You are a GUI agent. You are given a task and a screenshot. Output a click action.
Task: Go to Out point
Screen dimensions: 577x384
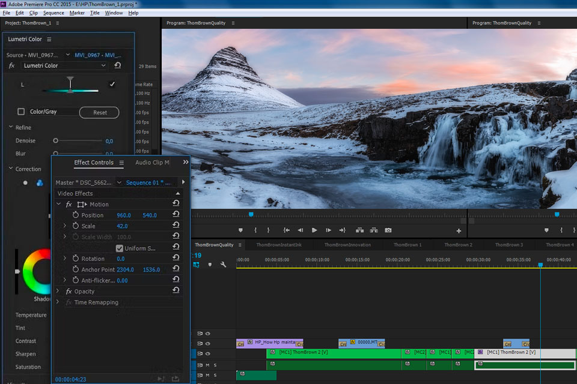(x=342, y=230)
